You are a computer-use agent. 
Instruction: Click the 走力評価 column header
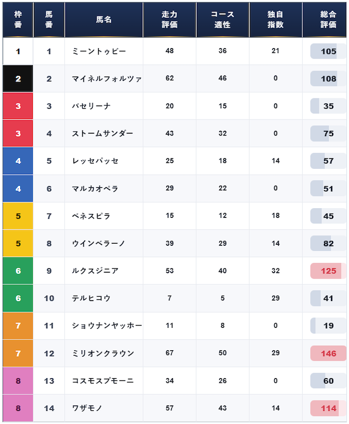coord(170,20)
